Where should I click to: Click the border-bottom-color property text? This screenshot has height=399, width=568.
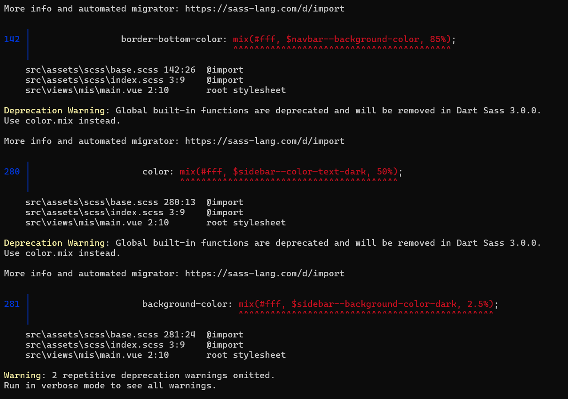point(172,39)
